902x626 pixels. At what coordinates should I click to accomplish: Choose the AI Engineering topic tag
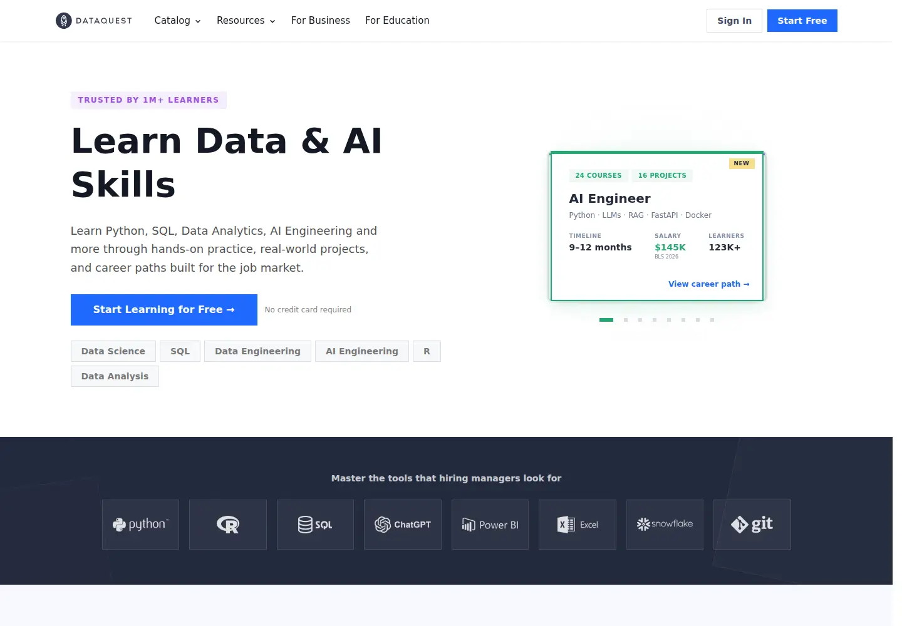click(362, 351)
